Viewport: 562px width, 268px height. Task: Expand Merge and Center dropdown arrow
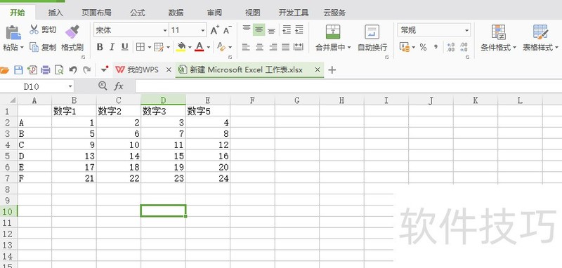tap(349, 47)
